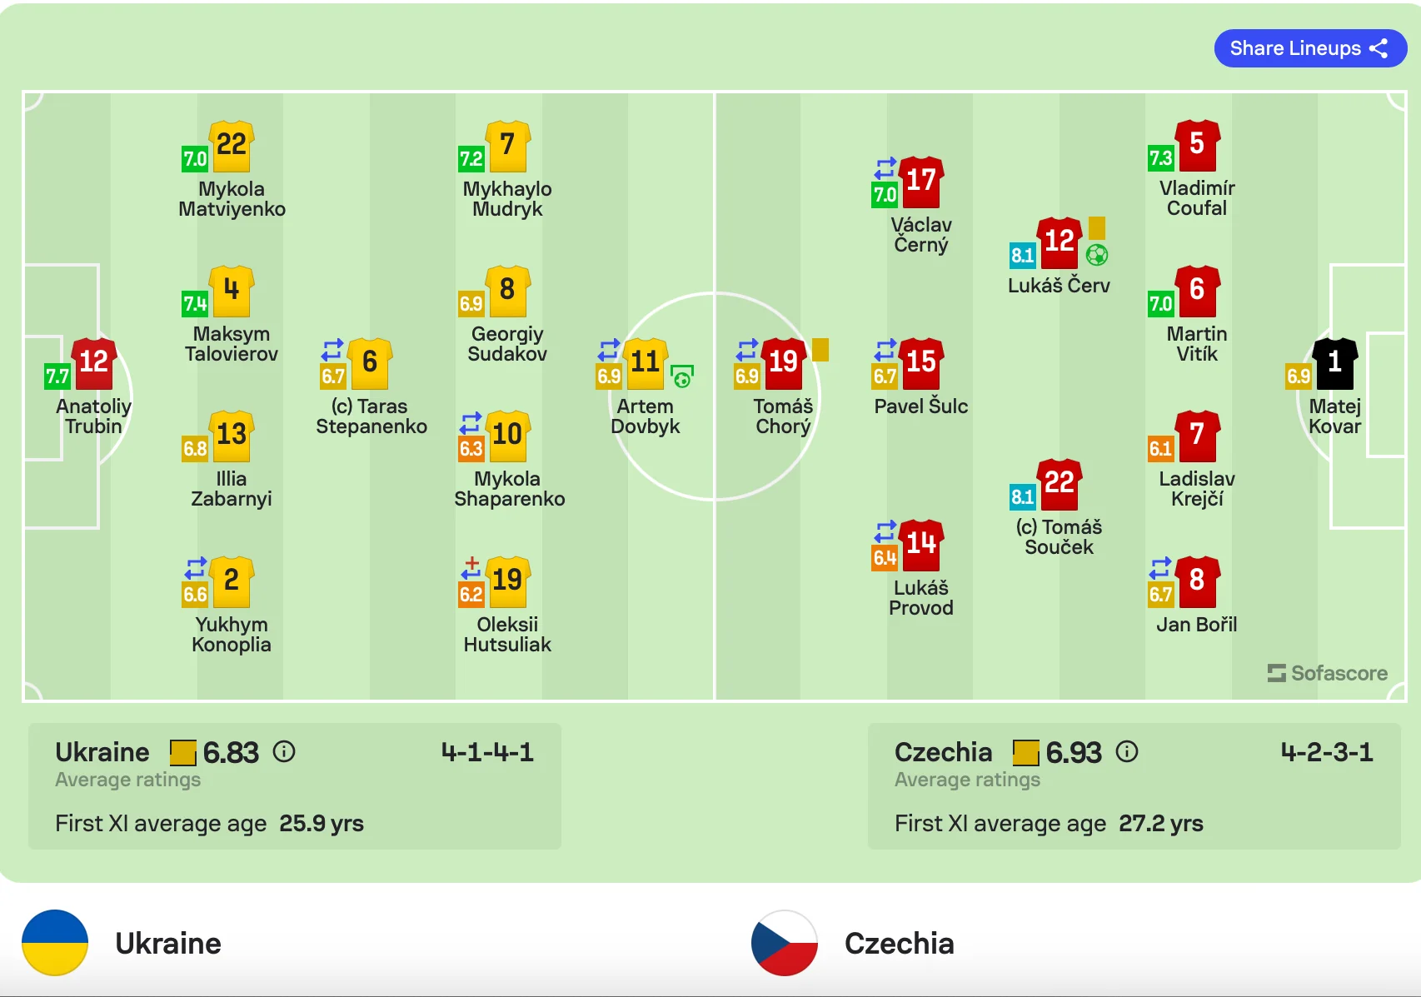
Task: Click the Czechia flag icon
Action: tap(785, 943)
